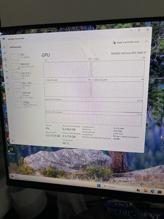Minimize the Task Manager window
Screen dimensions: 164x219
click(x=131, y=30)
